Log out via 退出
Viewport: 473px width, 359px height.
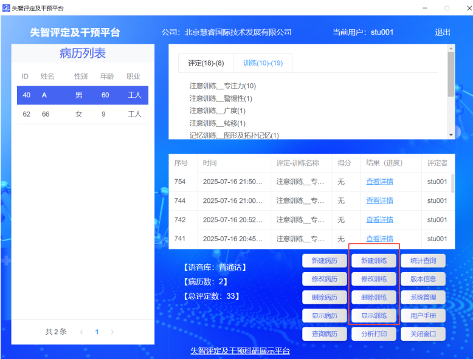pyautogui.click(x=443, y=32)
